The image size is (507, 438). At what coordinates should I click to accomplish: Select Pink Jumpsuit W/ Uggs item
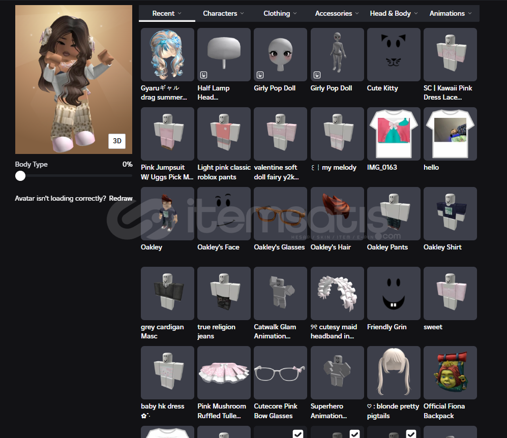pyautogui.click(x=167, y=134)
